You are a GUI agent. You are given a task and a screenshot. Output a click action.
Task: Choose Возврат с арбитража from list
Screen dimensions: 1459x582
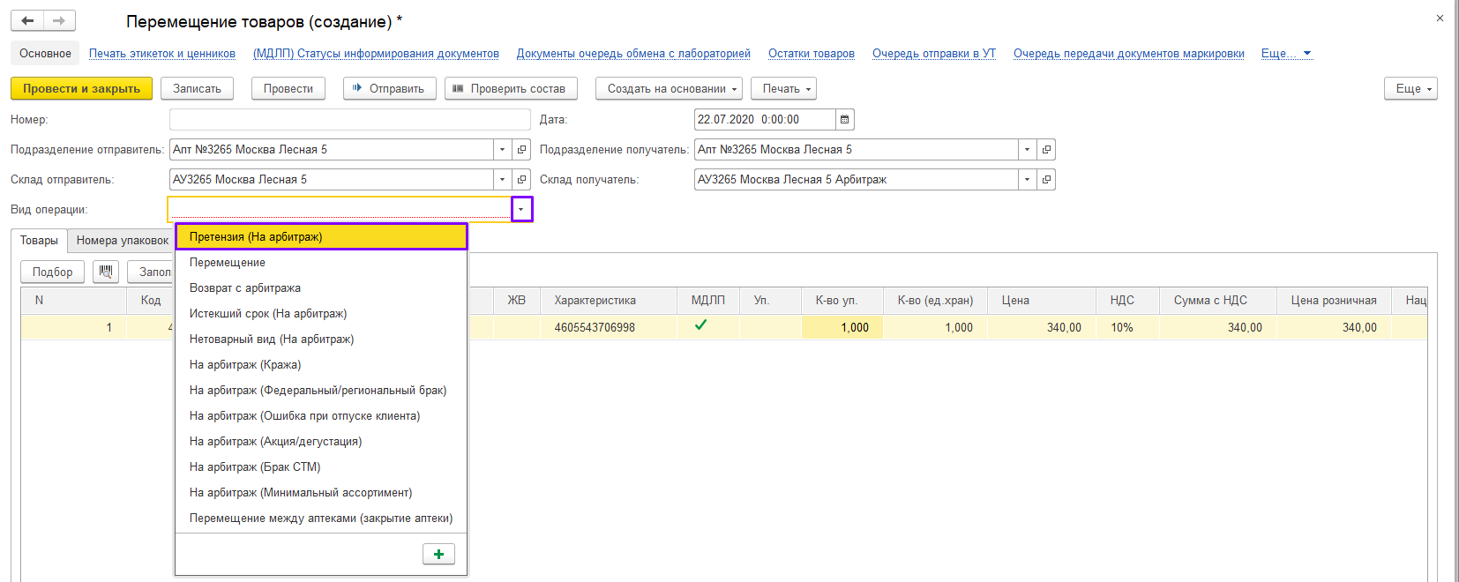(x=245, y=288)
